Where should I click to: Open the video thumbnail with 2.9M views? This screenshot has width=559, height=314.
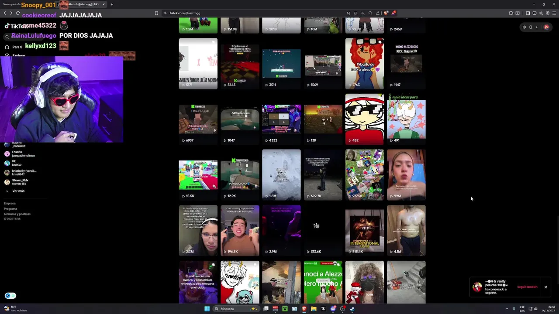coord(281,230)
